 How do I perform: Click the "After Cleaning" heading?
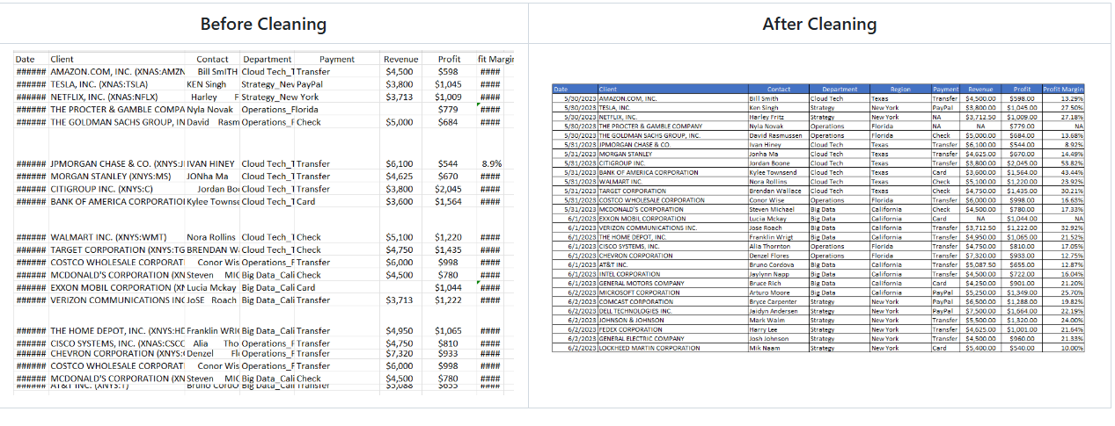tap(819, 24)
